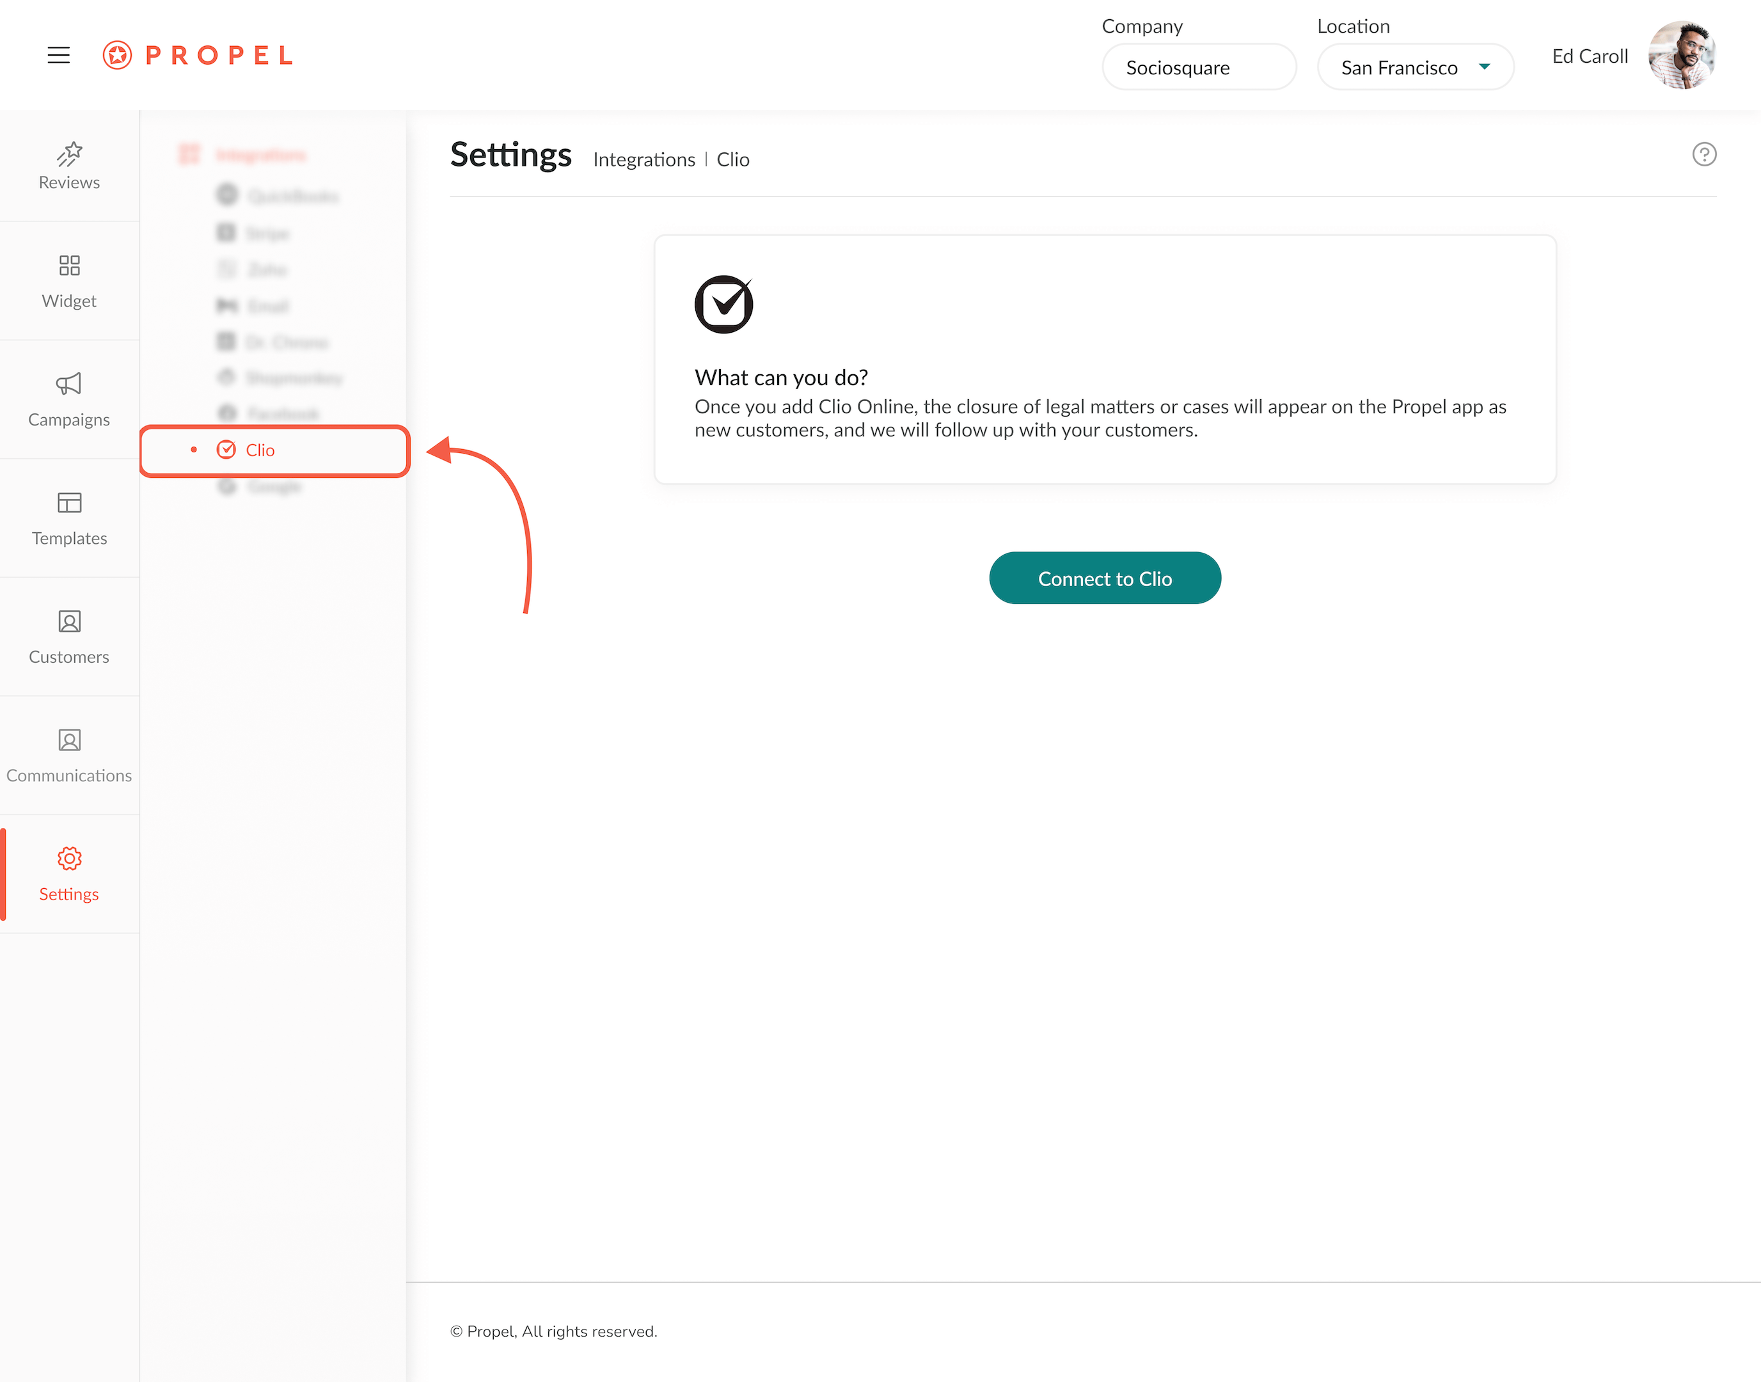This screenshot has width=1761, height=1382.
Task: Select the Clio integration in the submenu
Action: point(275,450)
